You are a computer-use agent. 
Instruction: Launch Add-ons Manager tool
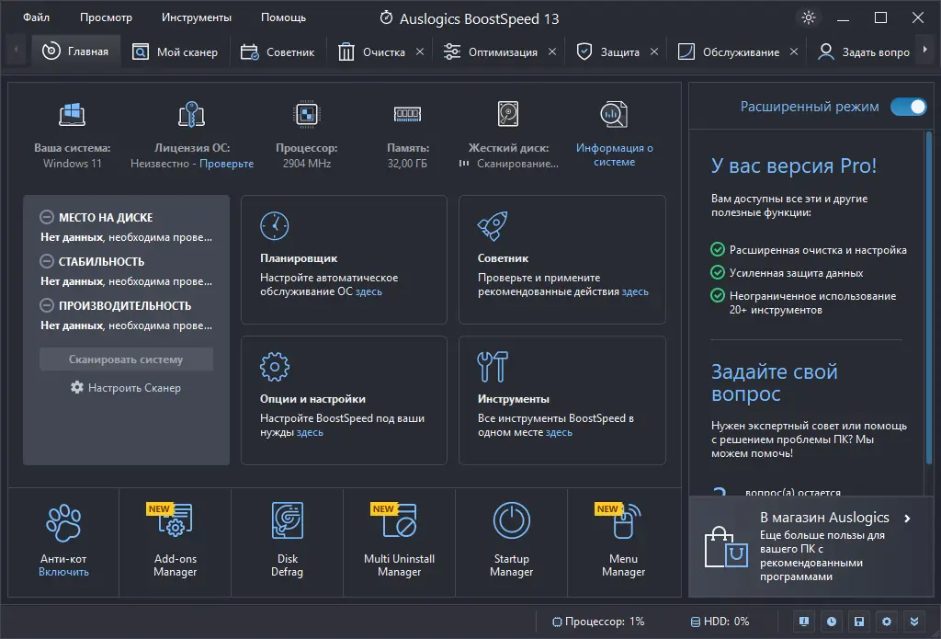pos(175,541)
